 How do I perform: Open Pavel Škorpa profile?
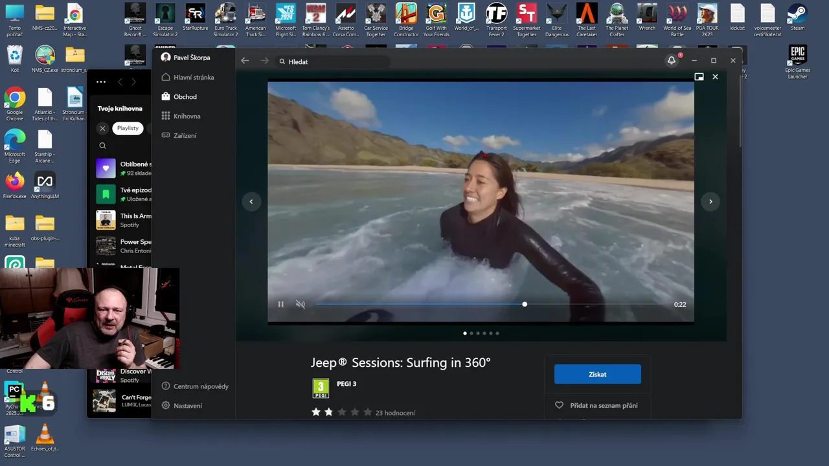tap(186, 58)
